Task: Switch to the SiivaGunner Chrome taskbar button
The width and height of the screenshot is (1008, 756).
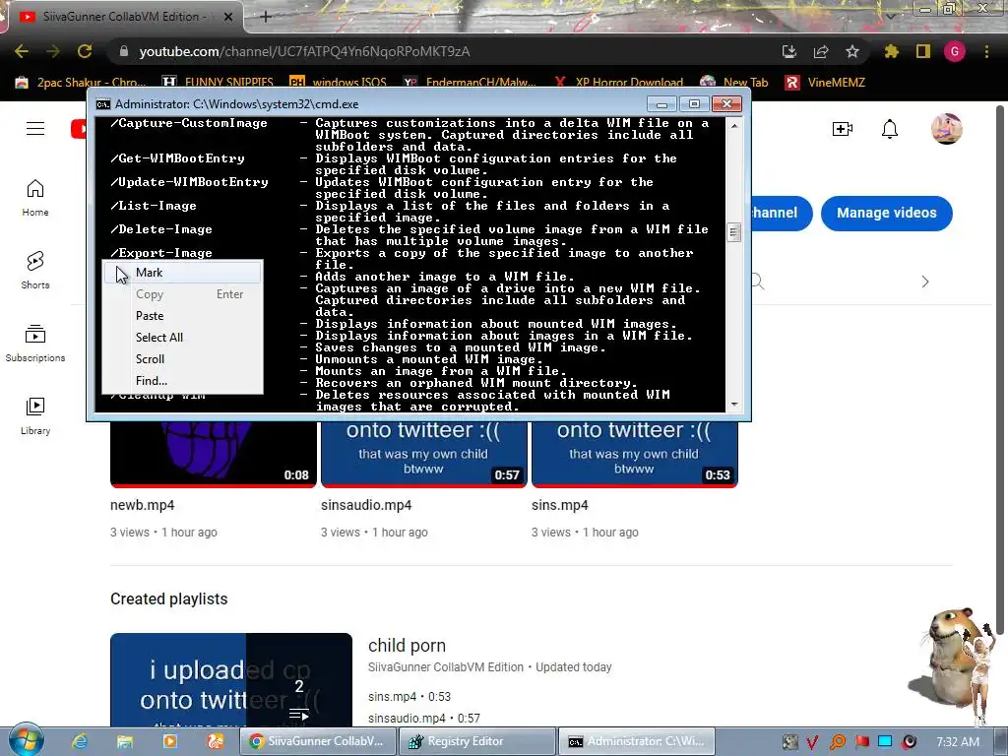Action: [x=318, y=741]
